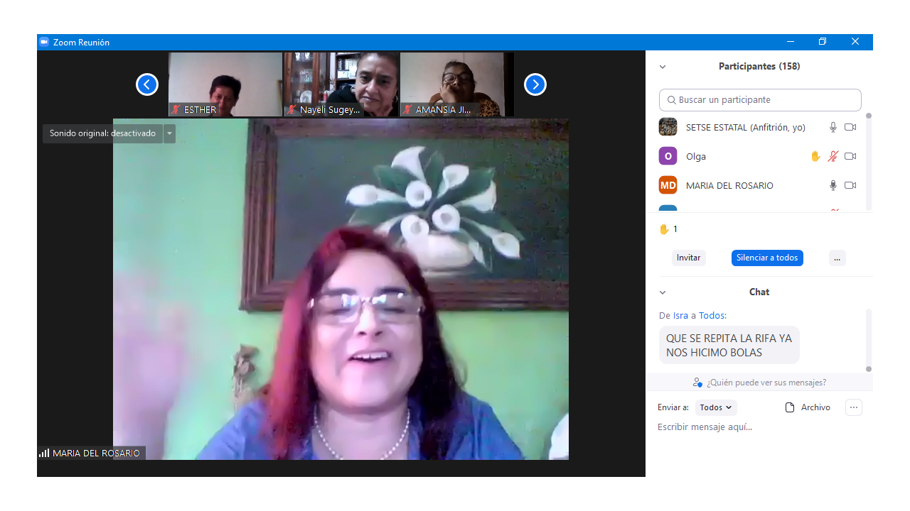This screenshot has height=511, width=910.
Task: Toggle SETSE ESTATAL camera icon
Action: 850,127
